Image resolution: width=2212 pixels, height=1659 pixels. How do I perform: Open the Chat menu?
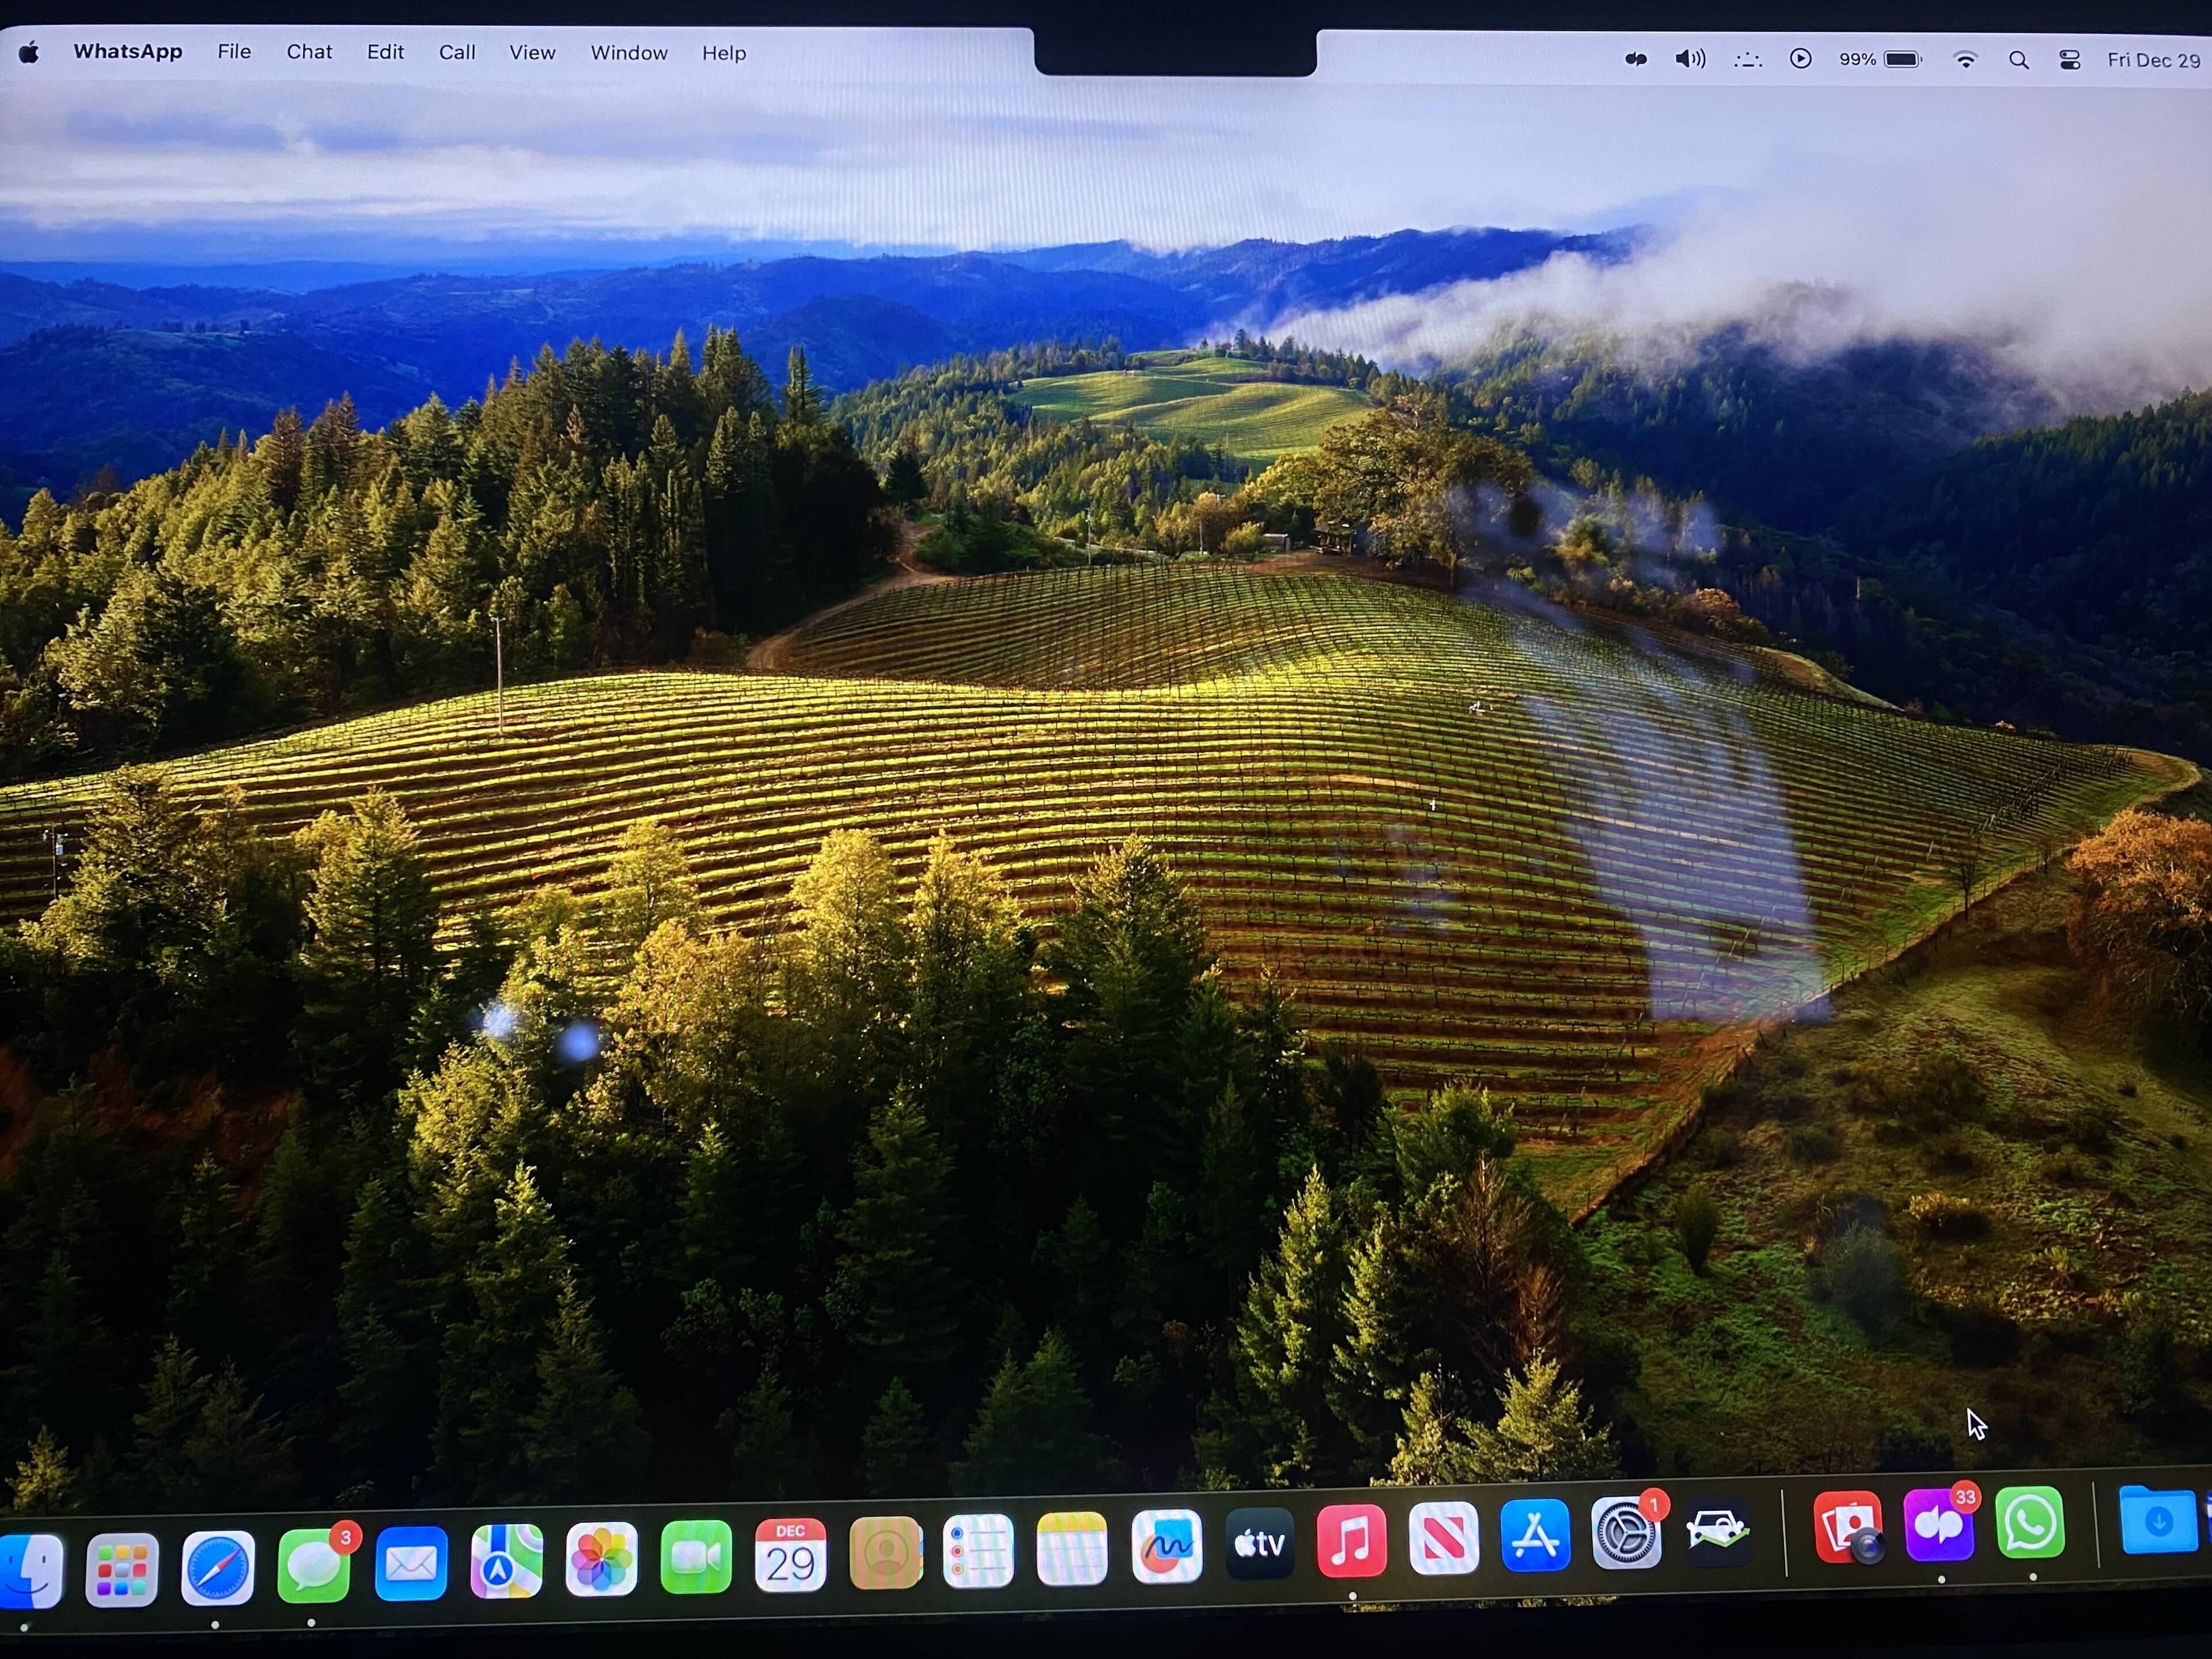[309, 52]
